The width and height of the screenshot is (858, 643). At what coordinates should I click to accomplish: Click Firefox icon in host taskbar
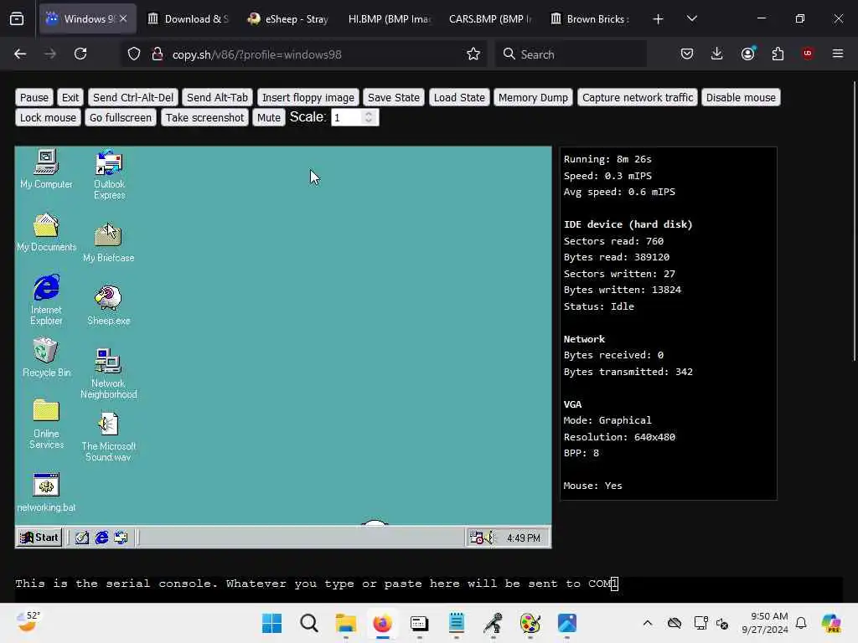382,623
